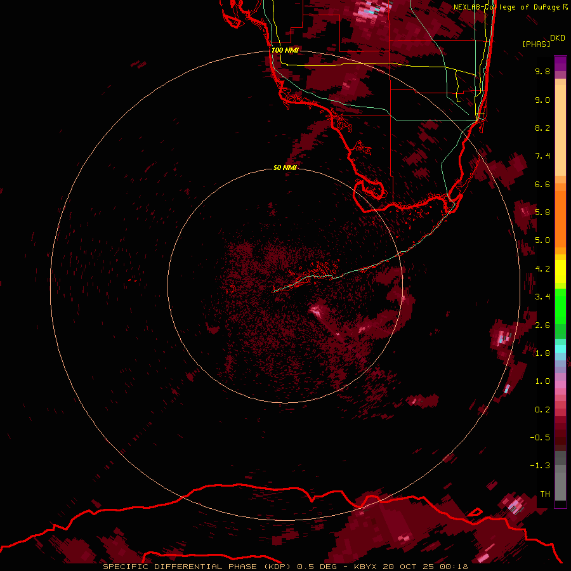Click the 50 NMI range ring label
Screen dimensions: 571x571
pyautogui.click(x=285, y=167)
